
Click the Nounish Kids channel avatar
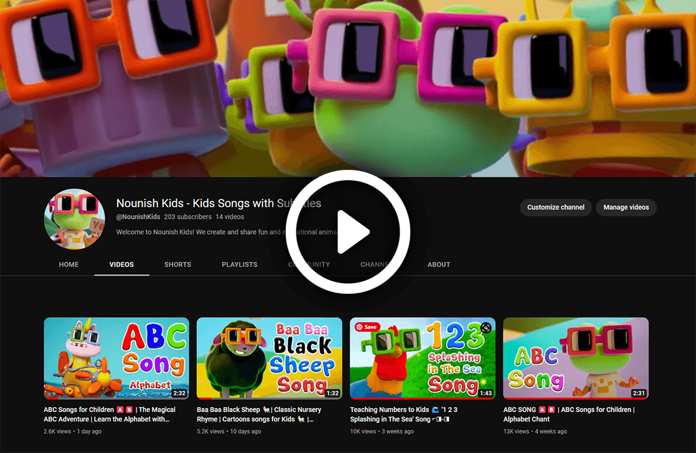(x=74, y=219)
